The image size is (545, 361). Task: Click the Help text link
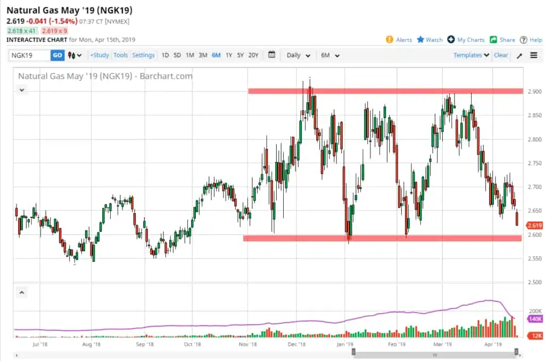pos(535,40)
